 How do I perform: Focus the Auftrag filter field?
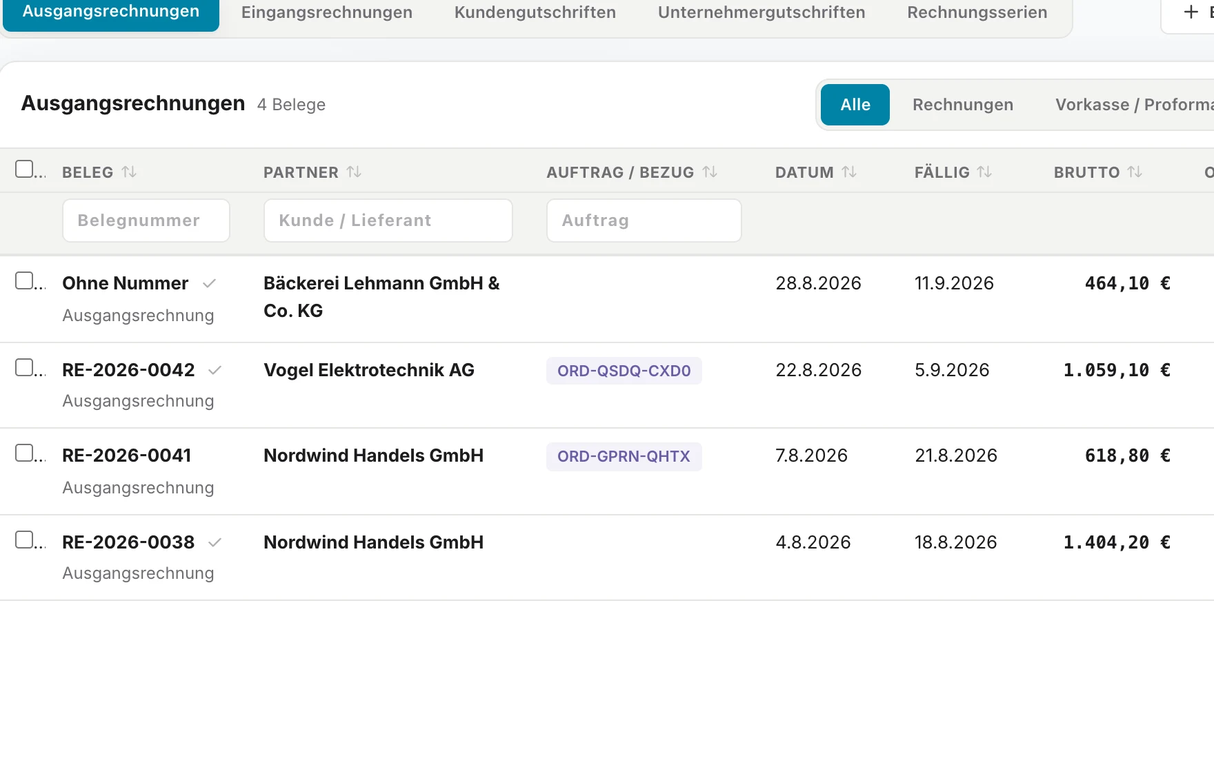[644, 221]
